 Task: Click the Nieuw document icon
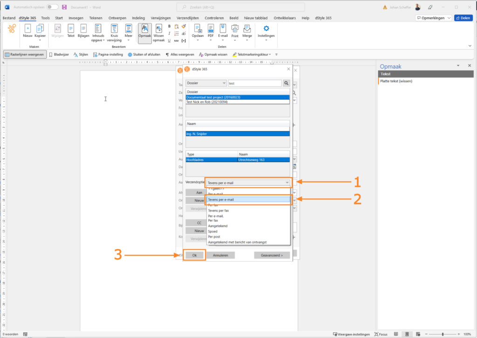coord(27,28)
